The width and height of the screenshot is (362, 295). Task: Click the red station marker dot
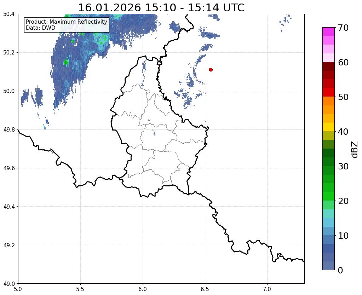[x=211, y=70]
